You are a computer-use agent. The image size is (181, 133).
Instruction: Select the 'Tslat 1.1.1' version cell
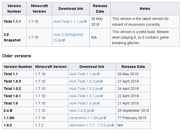pos(14,21)
